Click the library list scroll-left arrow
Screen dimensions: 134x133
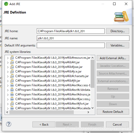click(x=7, y=112)
